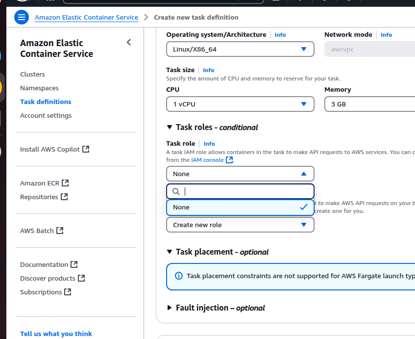Click the external link icon after IAM console
The height and width of the screenshot is (339, 415).
point(229,160)
